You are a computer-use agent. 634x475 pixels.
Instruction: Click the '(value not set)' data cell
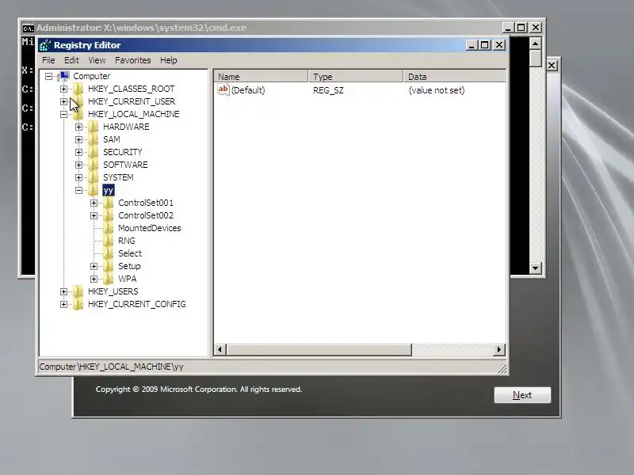click(x=437, y=90)
